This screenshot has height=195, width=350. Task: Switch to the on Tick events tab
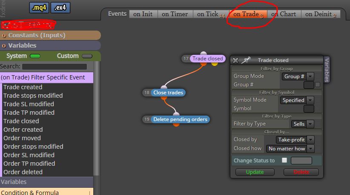[211, 14]
